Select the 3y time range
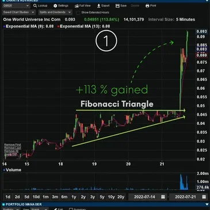The image size is (210, 210). (x=93, y=197)
